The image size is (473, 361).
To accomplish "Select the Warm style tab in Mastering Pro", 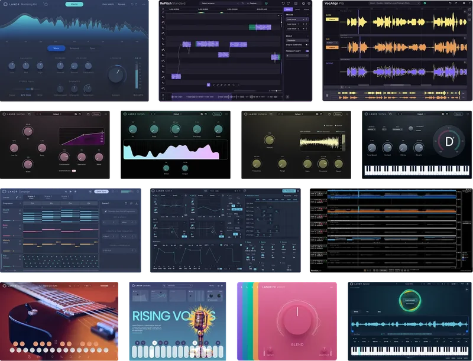I will (56, 48).
